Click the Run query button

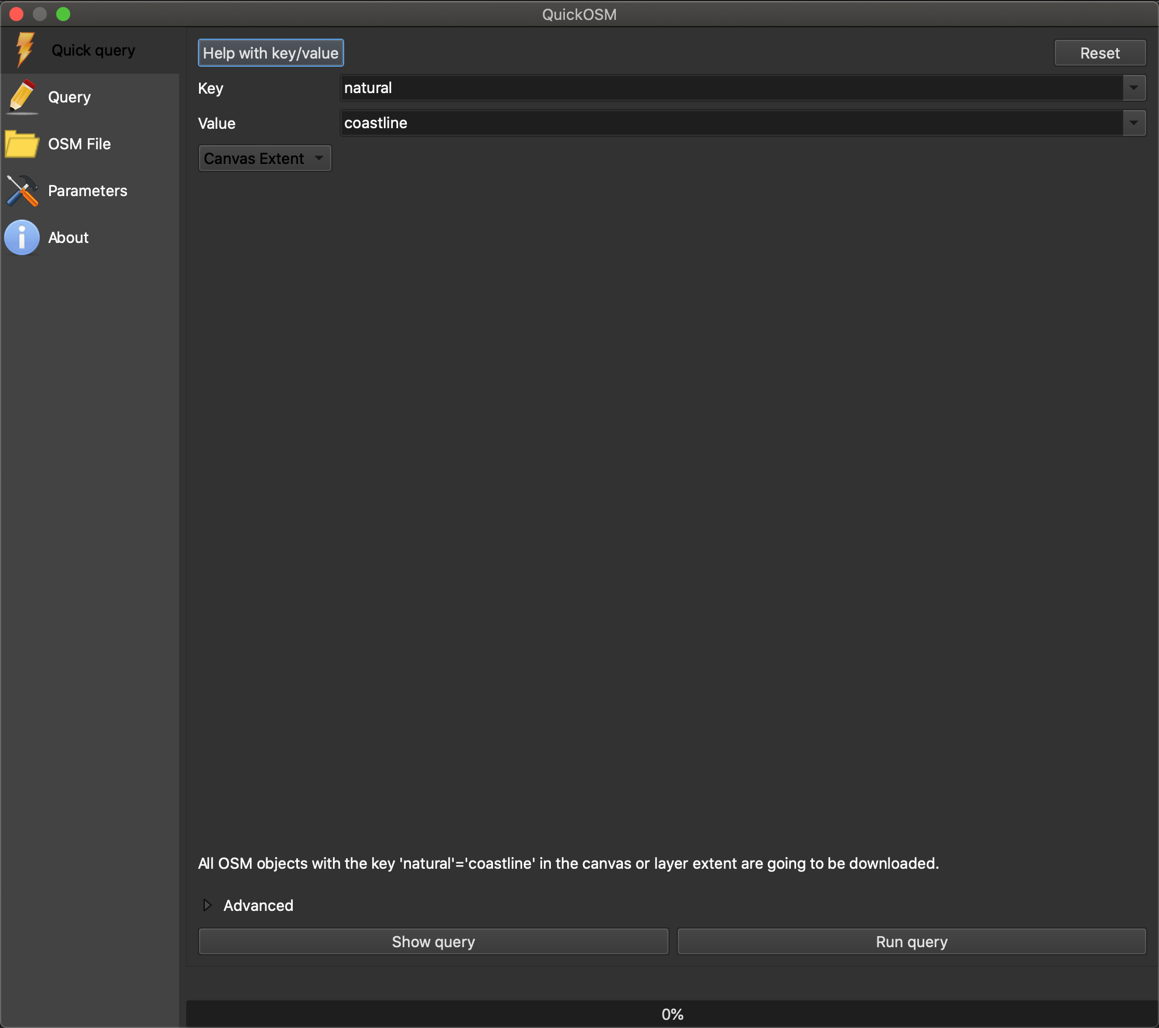(x=911, y=941)
